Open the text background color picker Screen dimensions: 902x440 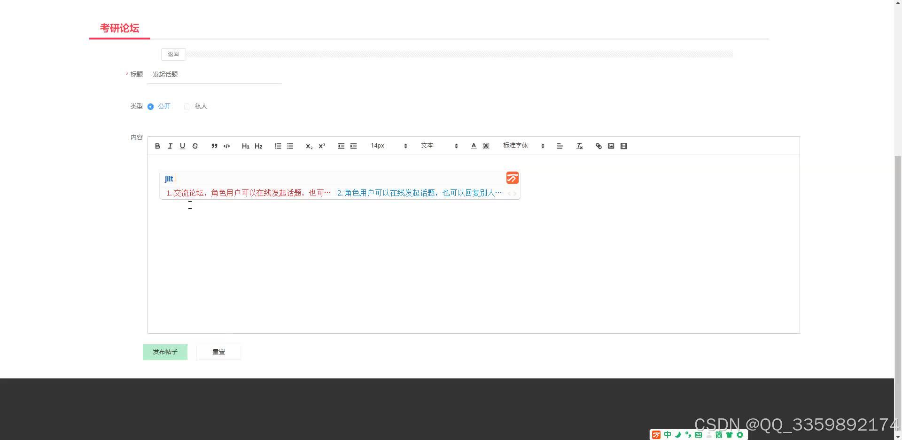point(486,146)
